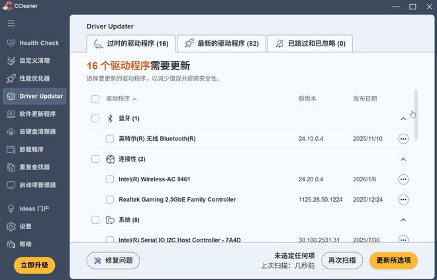
Task: Check the Intel(R) Wireless-AC 9461 checkbox
Action: [110, 179]
